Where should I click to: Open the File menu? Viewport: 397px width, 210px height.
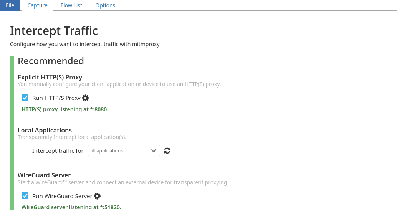click(x=10, y=5)
